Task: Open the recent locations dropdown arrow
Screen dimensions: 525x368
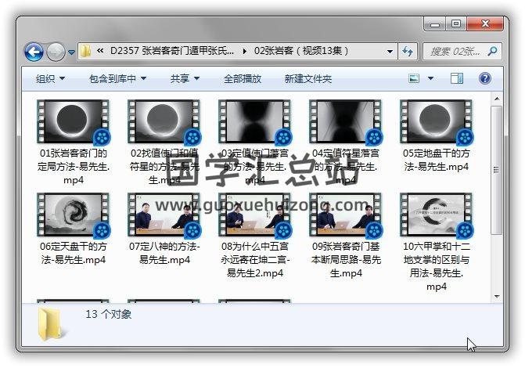Action: coord(71,52)
